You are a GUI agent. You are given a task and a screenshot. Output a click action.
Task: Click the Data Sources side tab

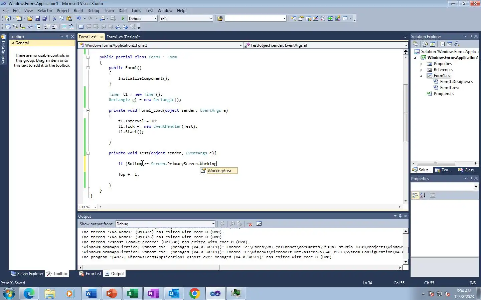point(3,50)
